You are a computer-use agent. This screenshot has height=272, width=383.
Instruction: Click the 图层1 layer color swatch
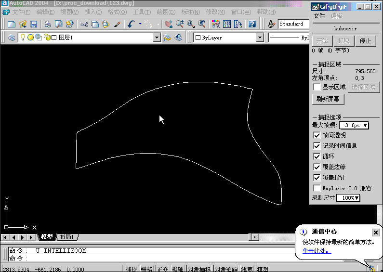pos(54,38)
